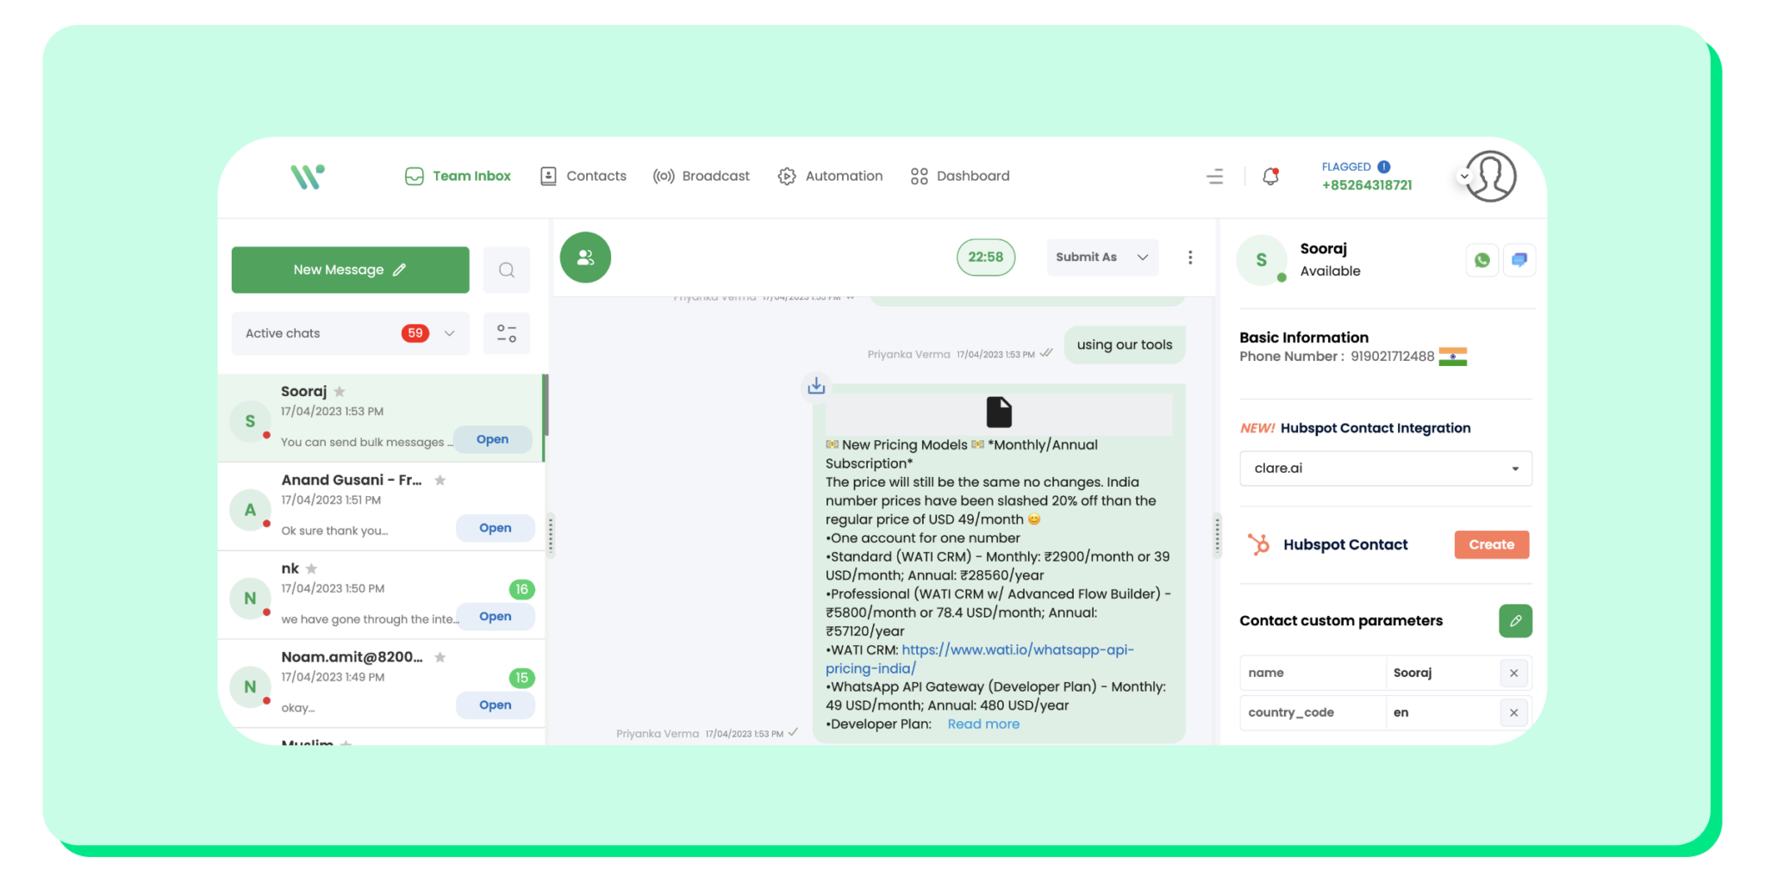1765x882 pixels.
Task: Open Automation via its gear icon
Action: 787,176
